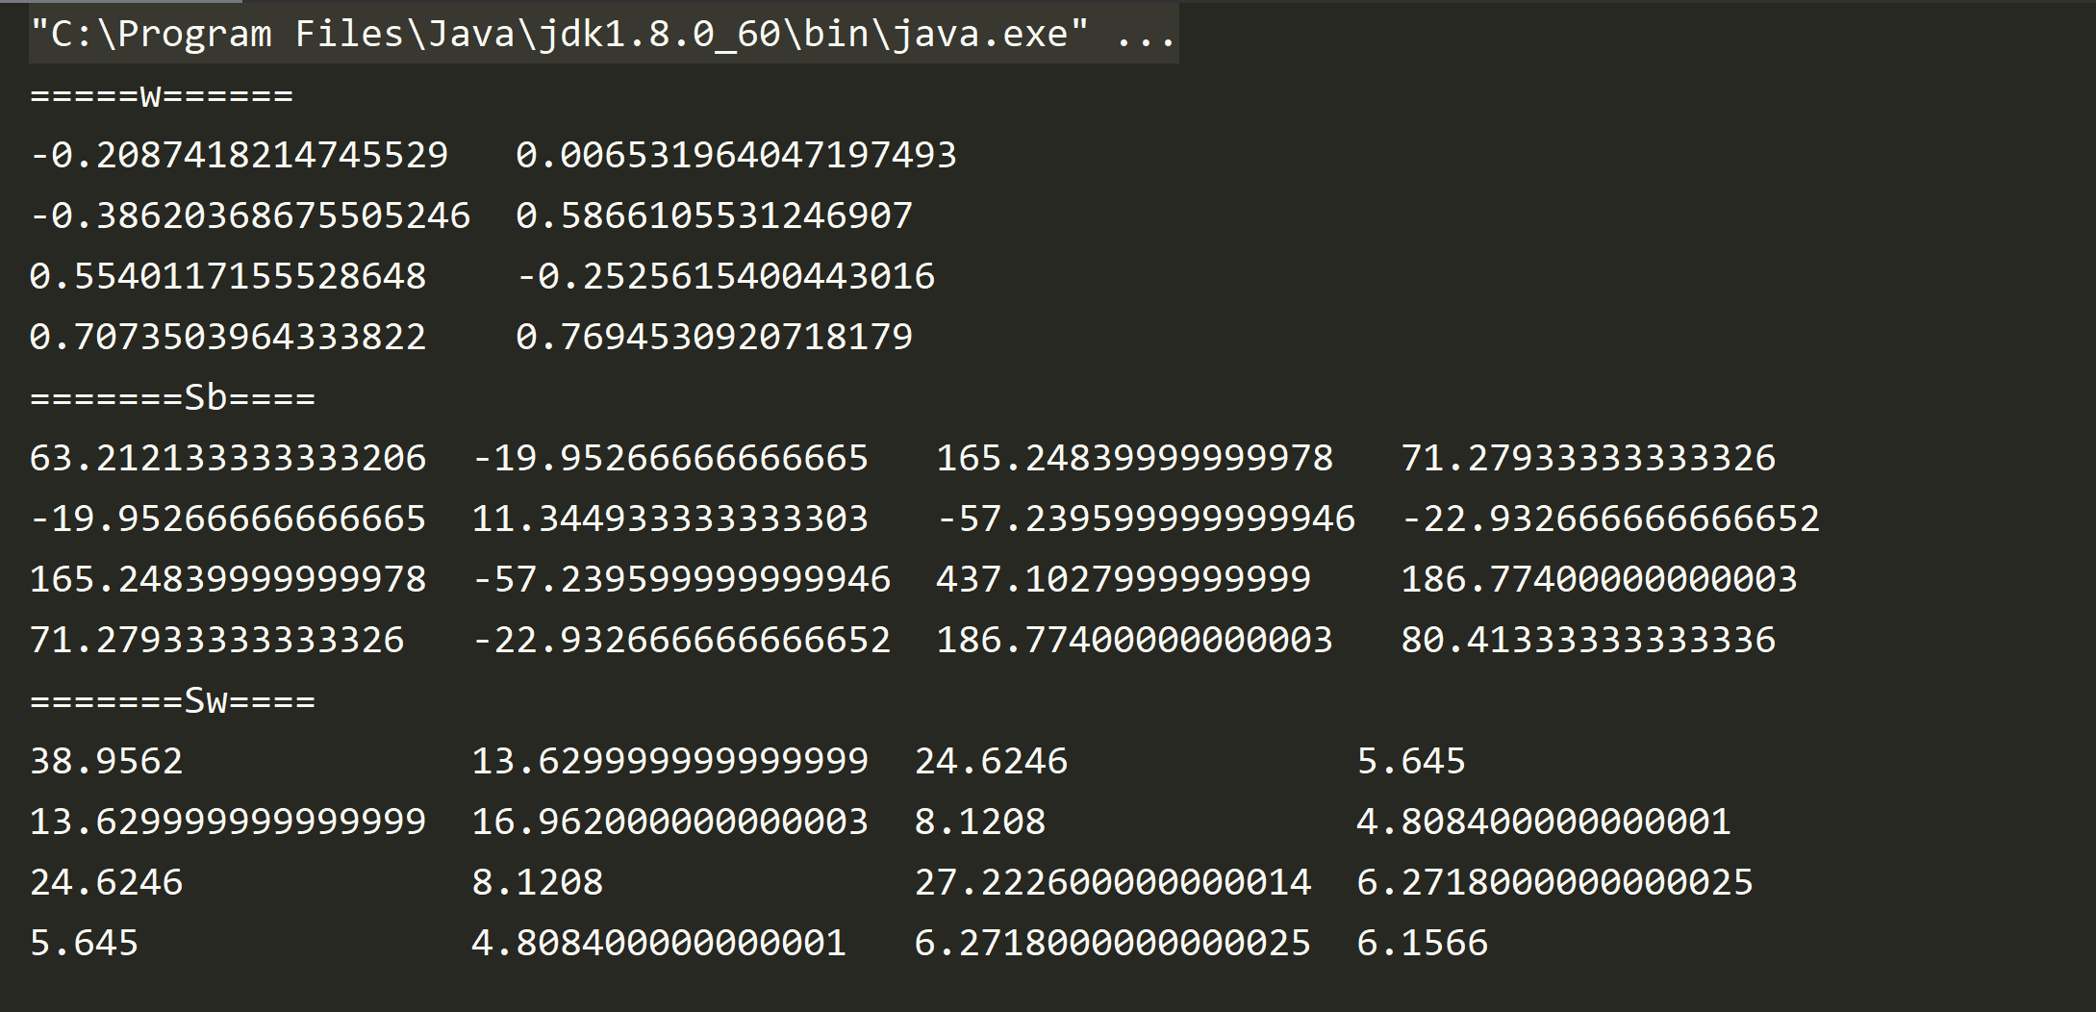Click the Sw value 16.962000000000003

[x=669, y=822]
